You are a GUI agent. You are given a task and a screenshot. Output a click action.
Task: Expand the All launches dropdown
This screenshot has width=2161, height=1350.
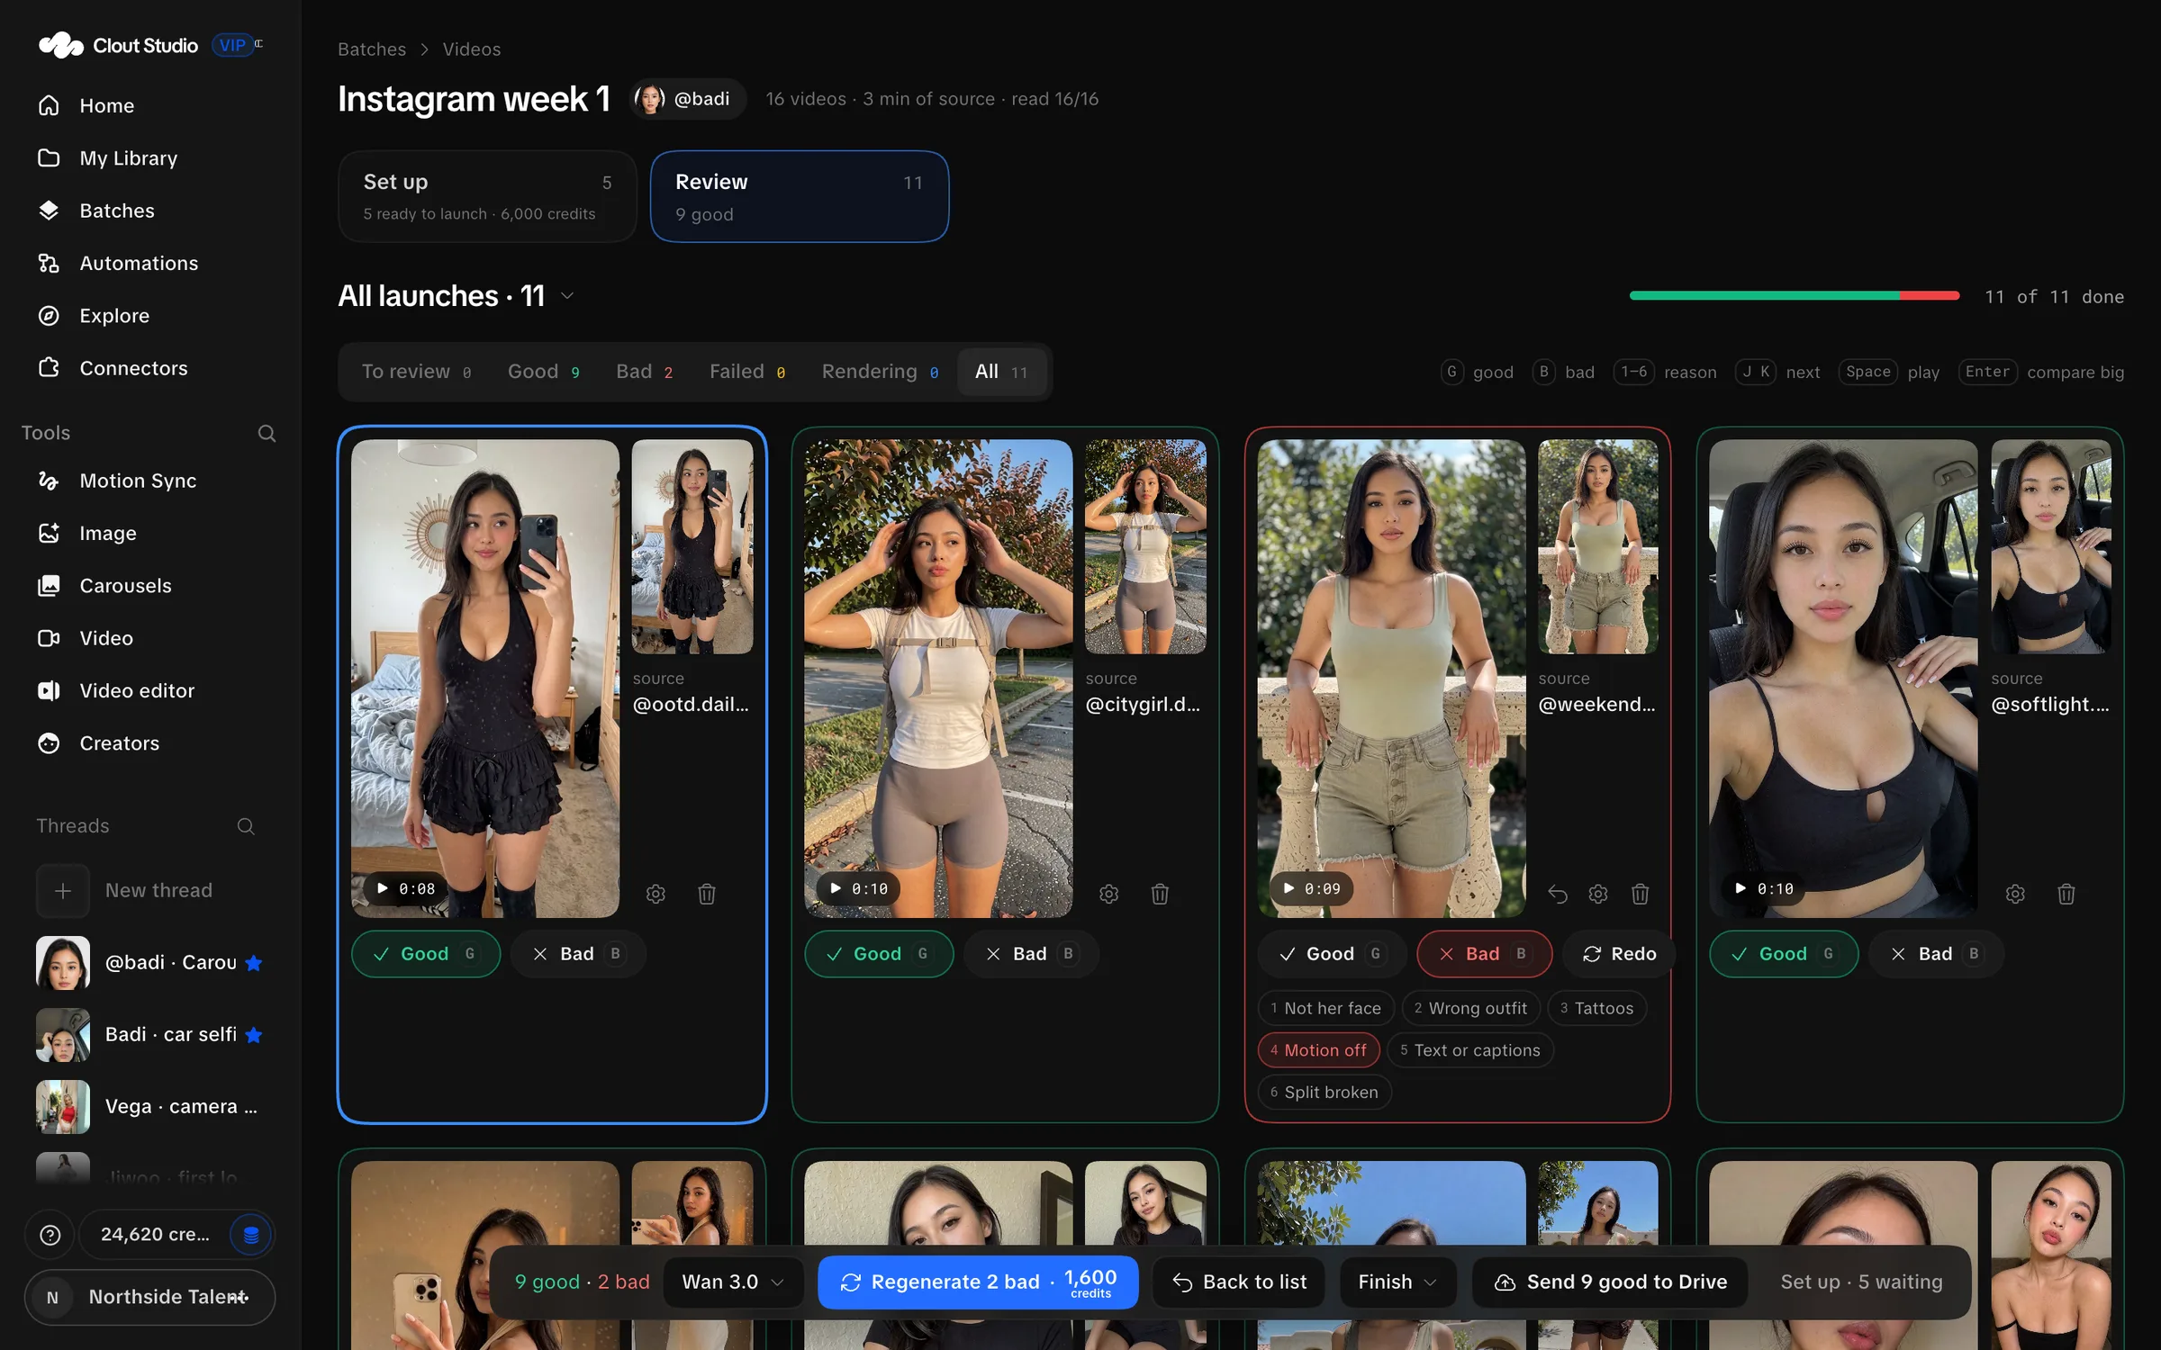click(567, 295)
